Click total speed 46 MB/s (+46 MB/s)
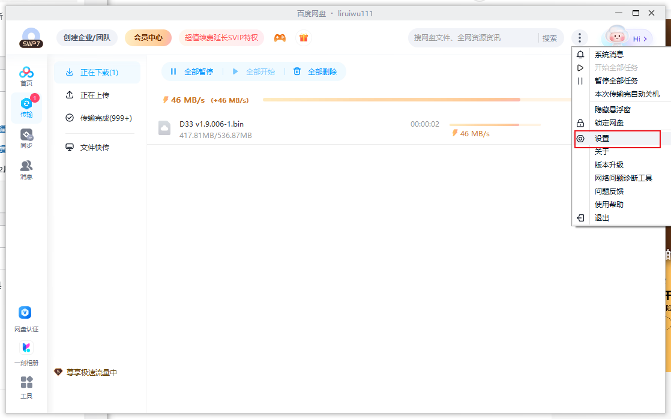This screenshot has height=419, width=671. (205, 100)
